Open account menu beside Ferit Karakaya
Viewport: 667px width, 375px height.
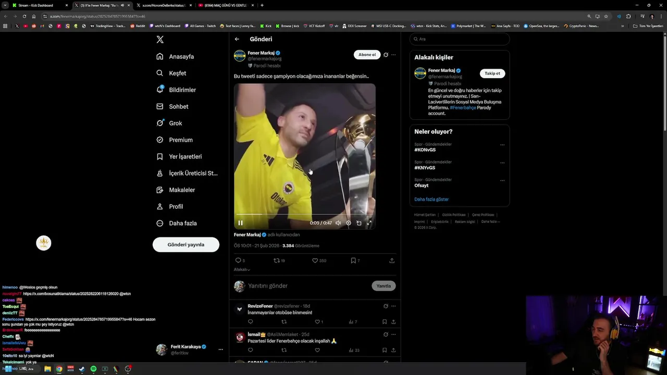tap(220, 349)
